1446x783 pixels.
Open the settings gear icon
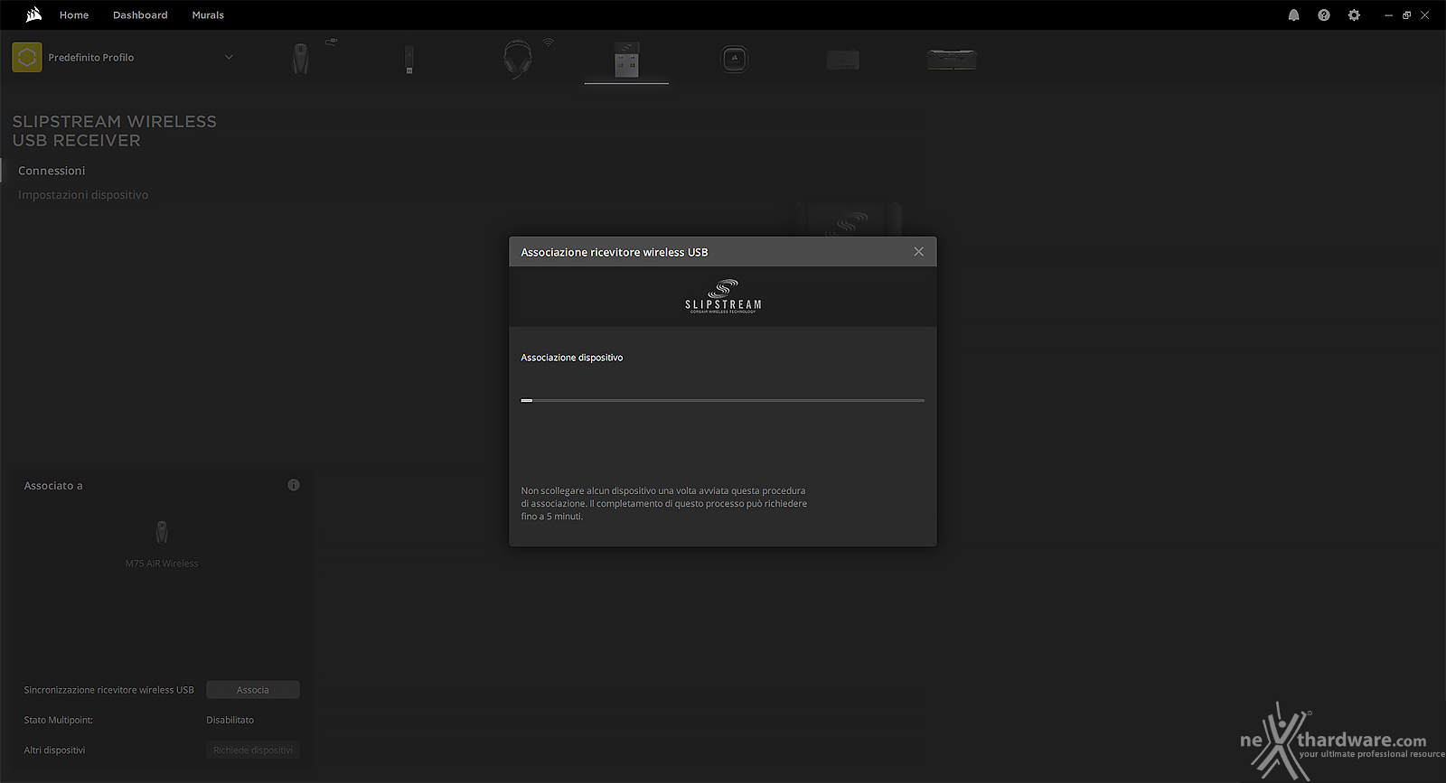click(1353, 15)
